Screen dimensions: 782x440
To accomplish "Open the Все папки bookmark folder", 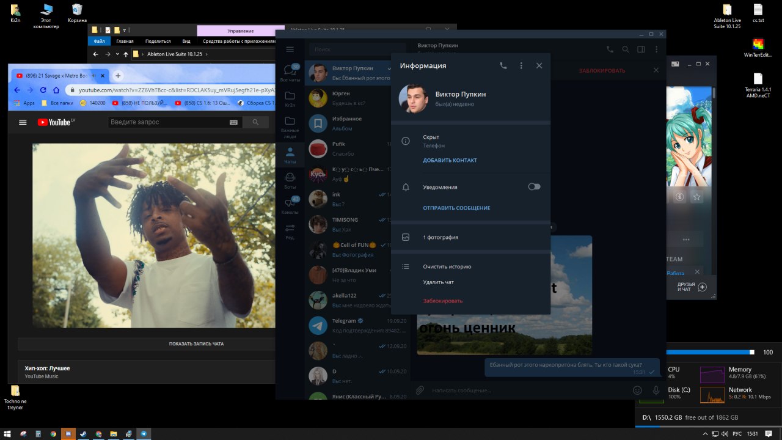I will point(57,103).
